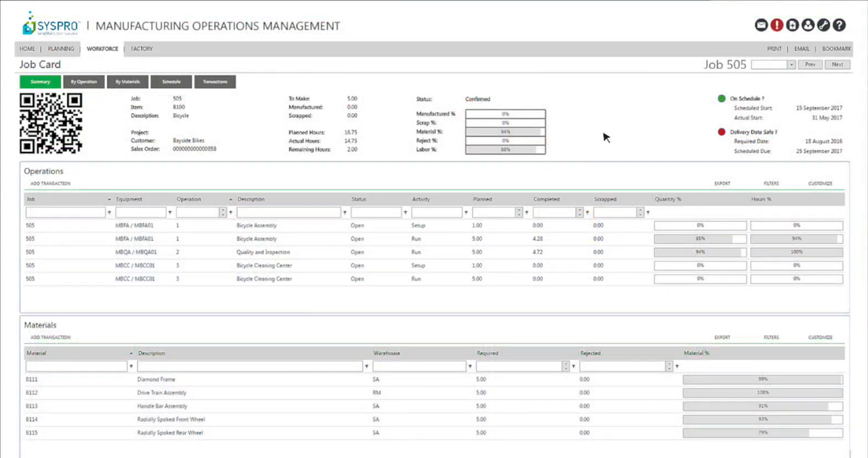Viewport: 868px width, 458px height.
Task: Click the filter funnel for Required column
Action: (574, 367)
